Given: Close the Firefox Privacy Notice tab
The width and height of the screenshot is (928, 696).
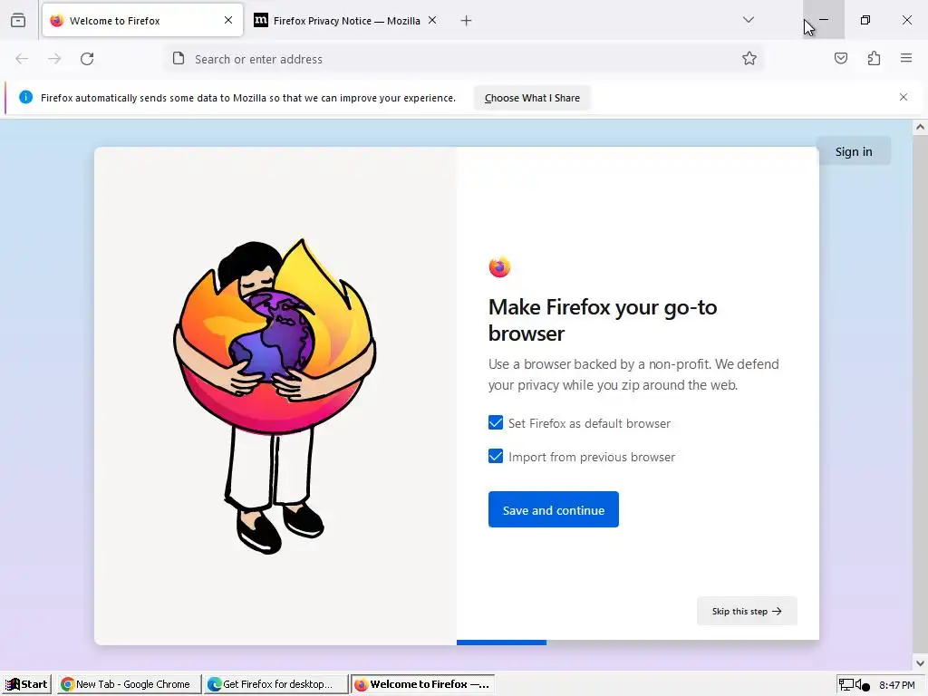Looking at the screenshot, I should pos(432,20).
